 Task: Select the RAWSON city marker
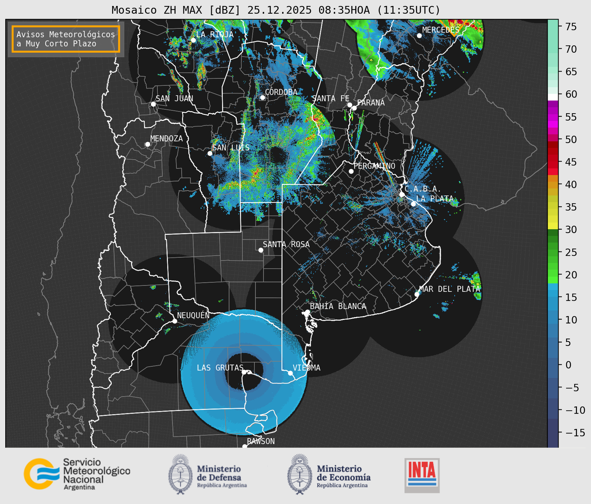(x=245, y=446)
